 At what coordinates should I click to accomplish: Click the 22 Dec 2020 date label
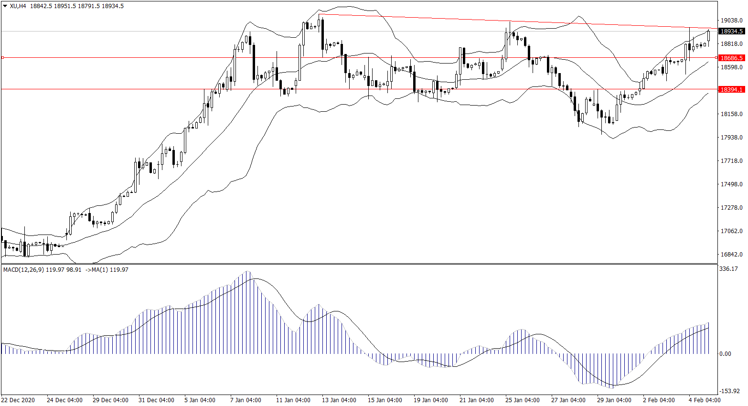pos(18,400)
